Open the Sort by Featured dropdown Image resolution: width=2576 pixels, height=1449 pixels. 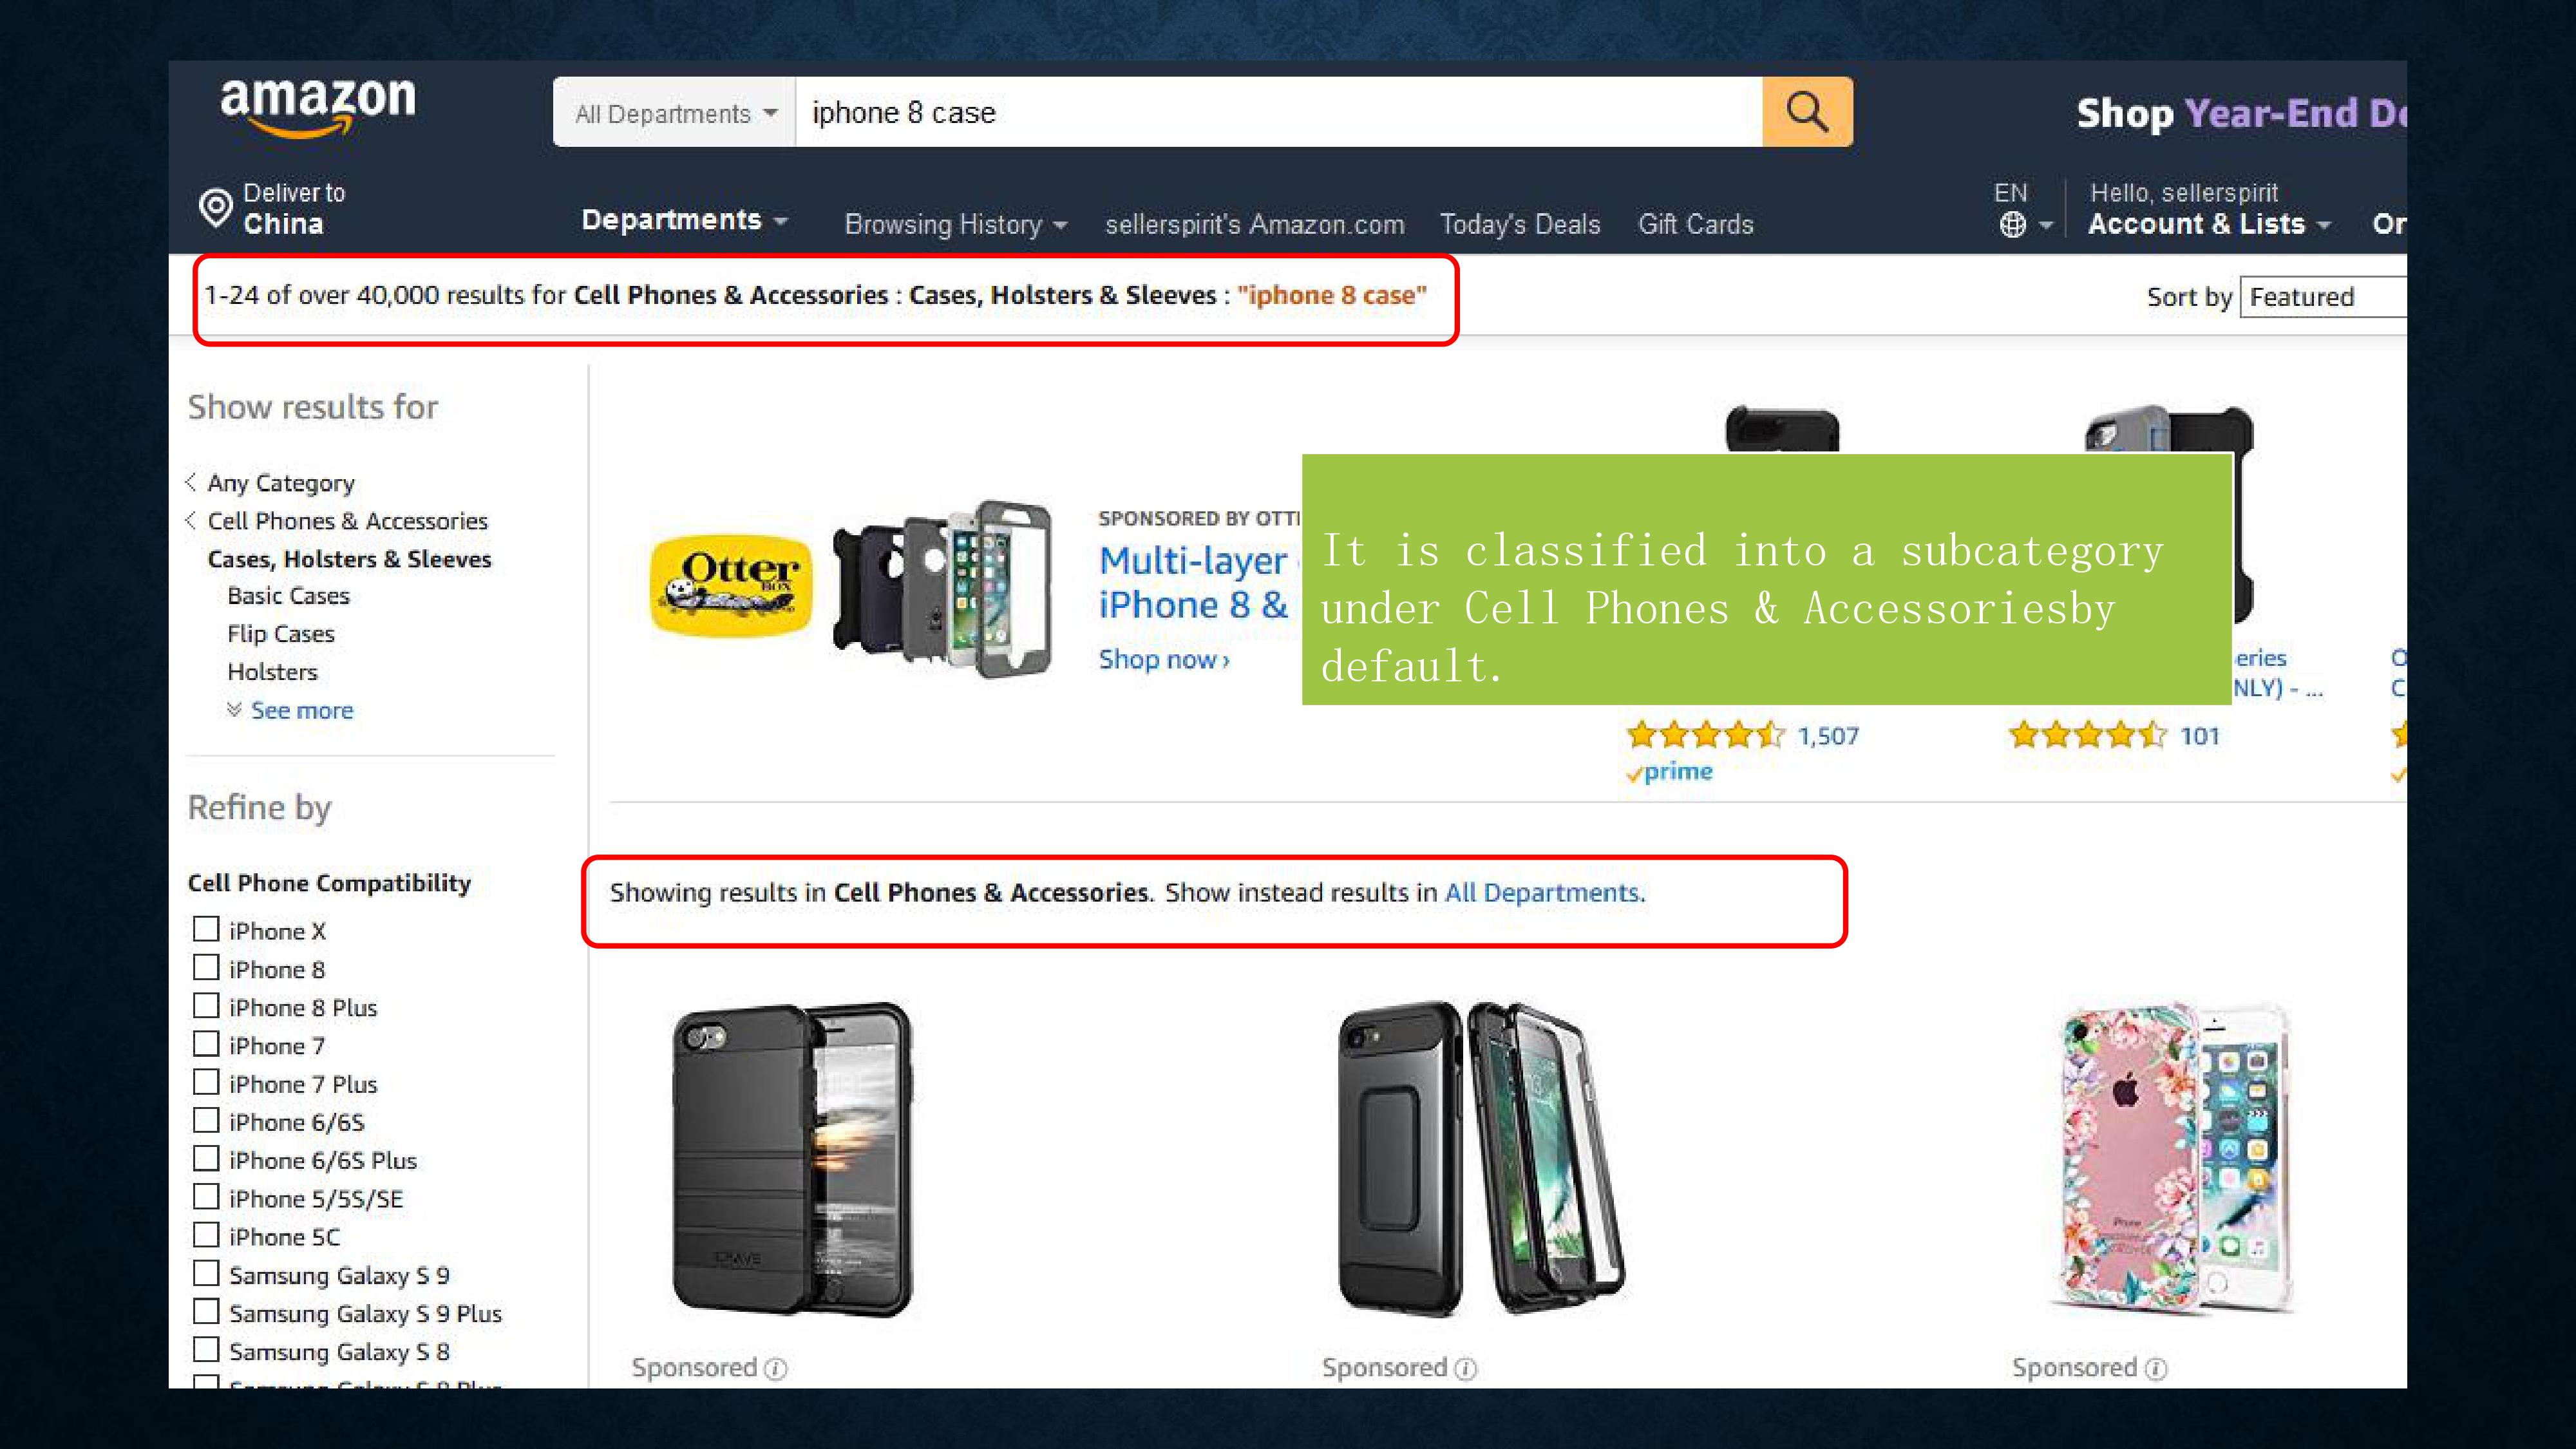click(x=2323, y=297)
